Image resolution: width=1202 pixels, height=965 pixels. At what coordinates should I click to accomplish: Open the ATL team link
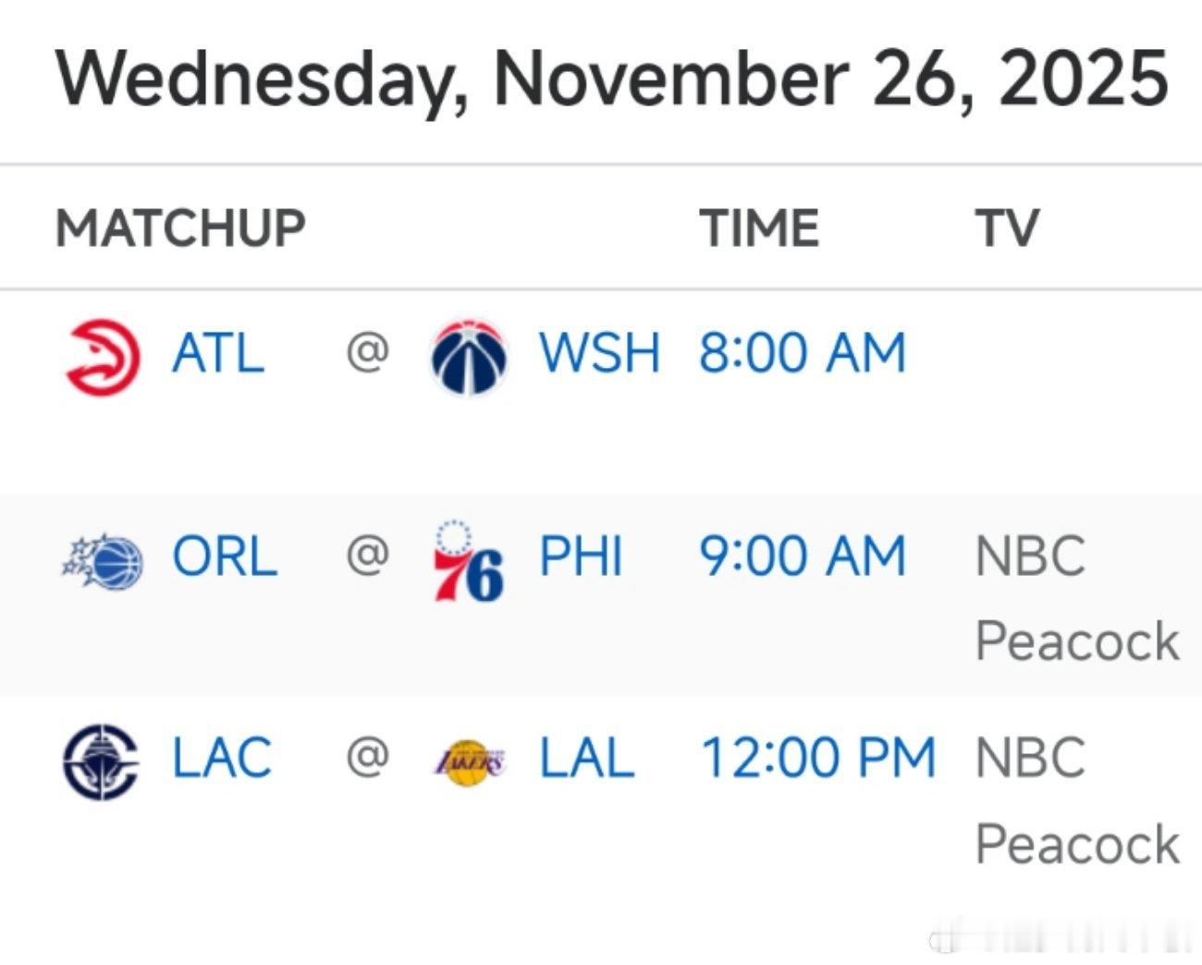[x=218, y=354]
